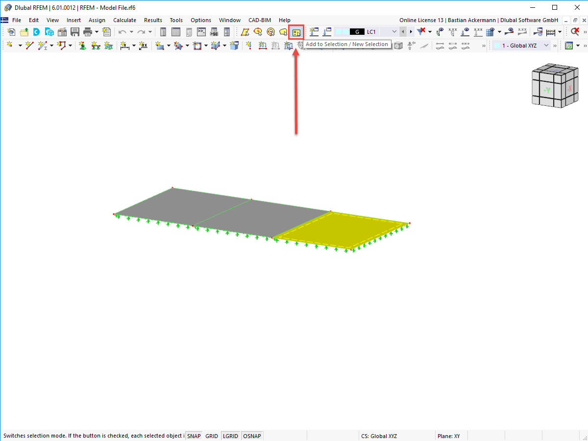Select via annulus (ring) selection tool
The height and width of the screenshot is (441, 588).
click(x=270, y=32)
